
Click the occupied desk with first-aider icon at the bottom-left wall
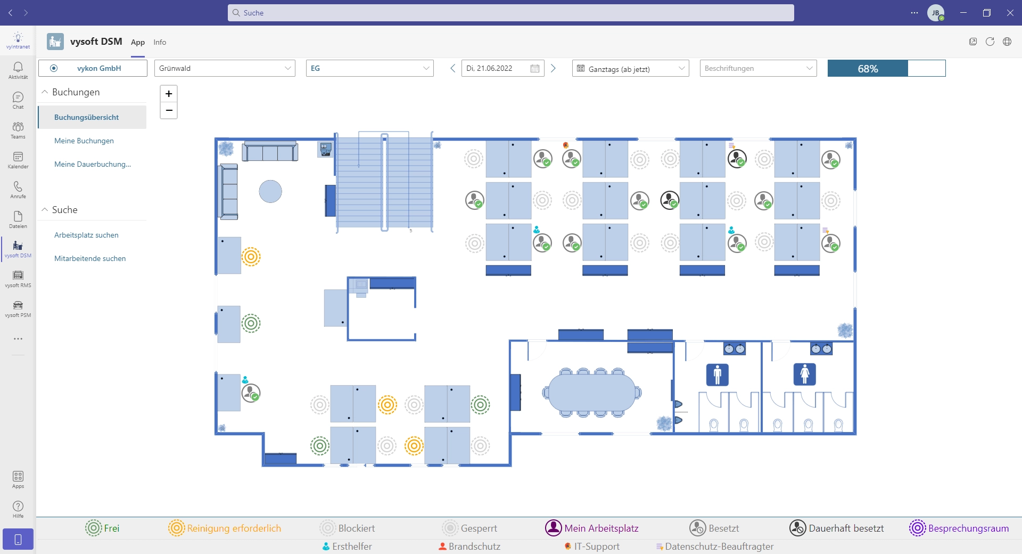point(251,393)
